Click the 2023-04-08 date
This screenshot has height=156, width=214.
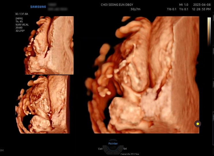[202, 5]
